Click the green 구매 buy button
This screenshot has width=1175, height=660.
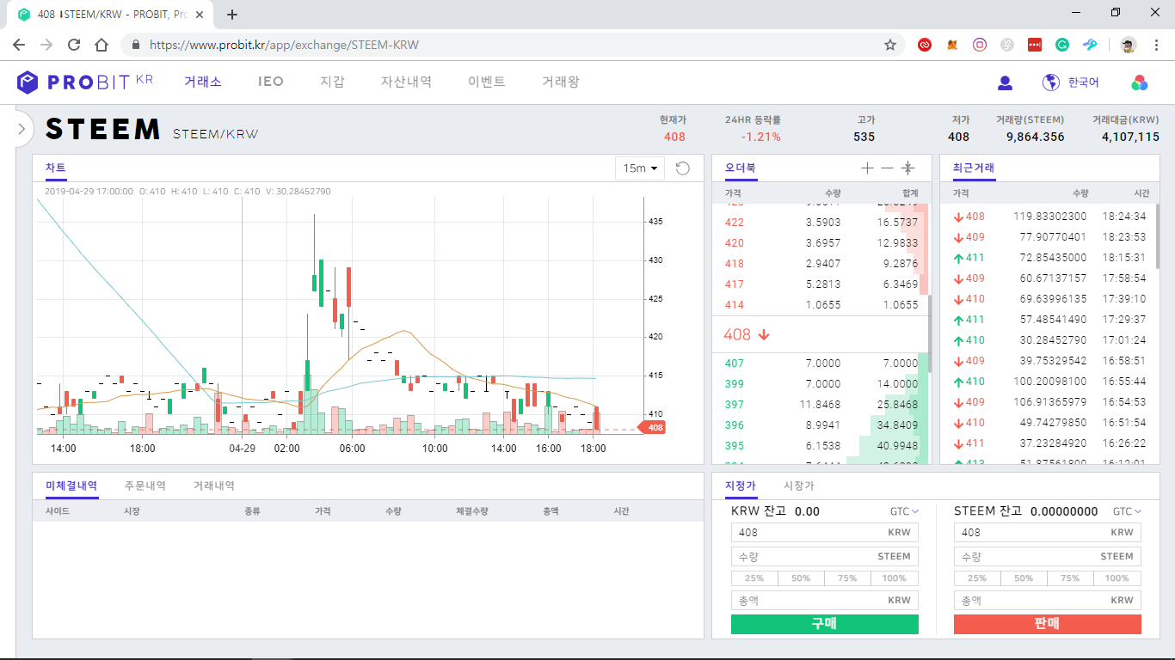click(x=825, y=624)
